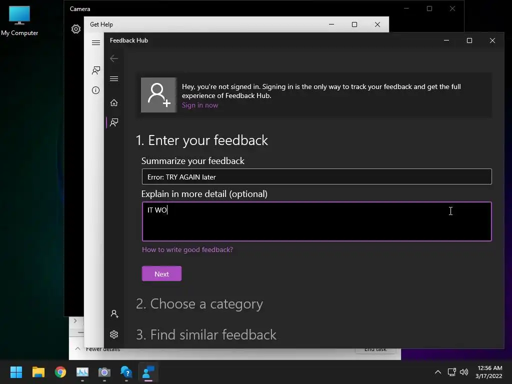Open My Computer desktop icon
The image size is (512, 384).
(19, 20)
